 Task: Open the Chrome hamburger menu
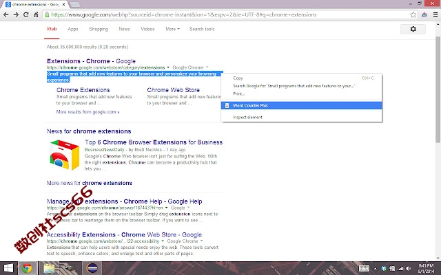coord(435,14)
